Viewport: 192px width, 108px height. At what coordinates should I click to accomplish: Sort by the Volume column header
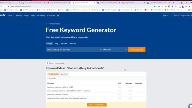pyautogui.click(x=129, y=83)
